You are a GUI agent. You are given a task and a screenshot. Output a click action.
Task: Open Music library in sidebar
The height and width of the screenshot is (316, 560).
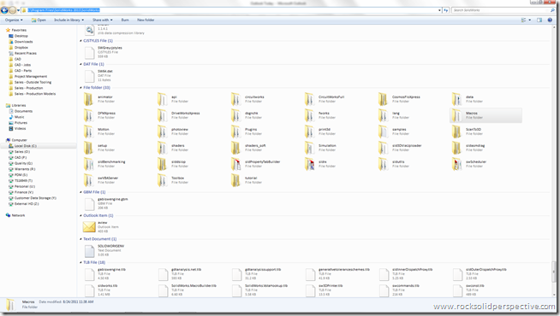(17, 117)
